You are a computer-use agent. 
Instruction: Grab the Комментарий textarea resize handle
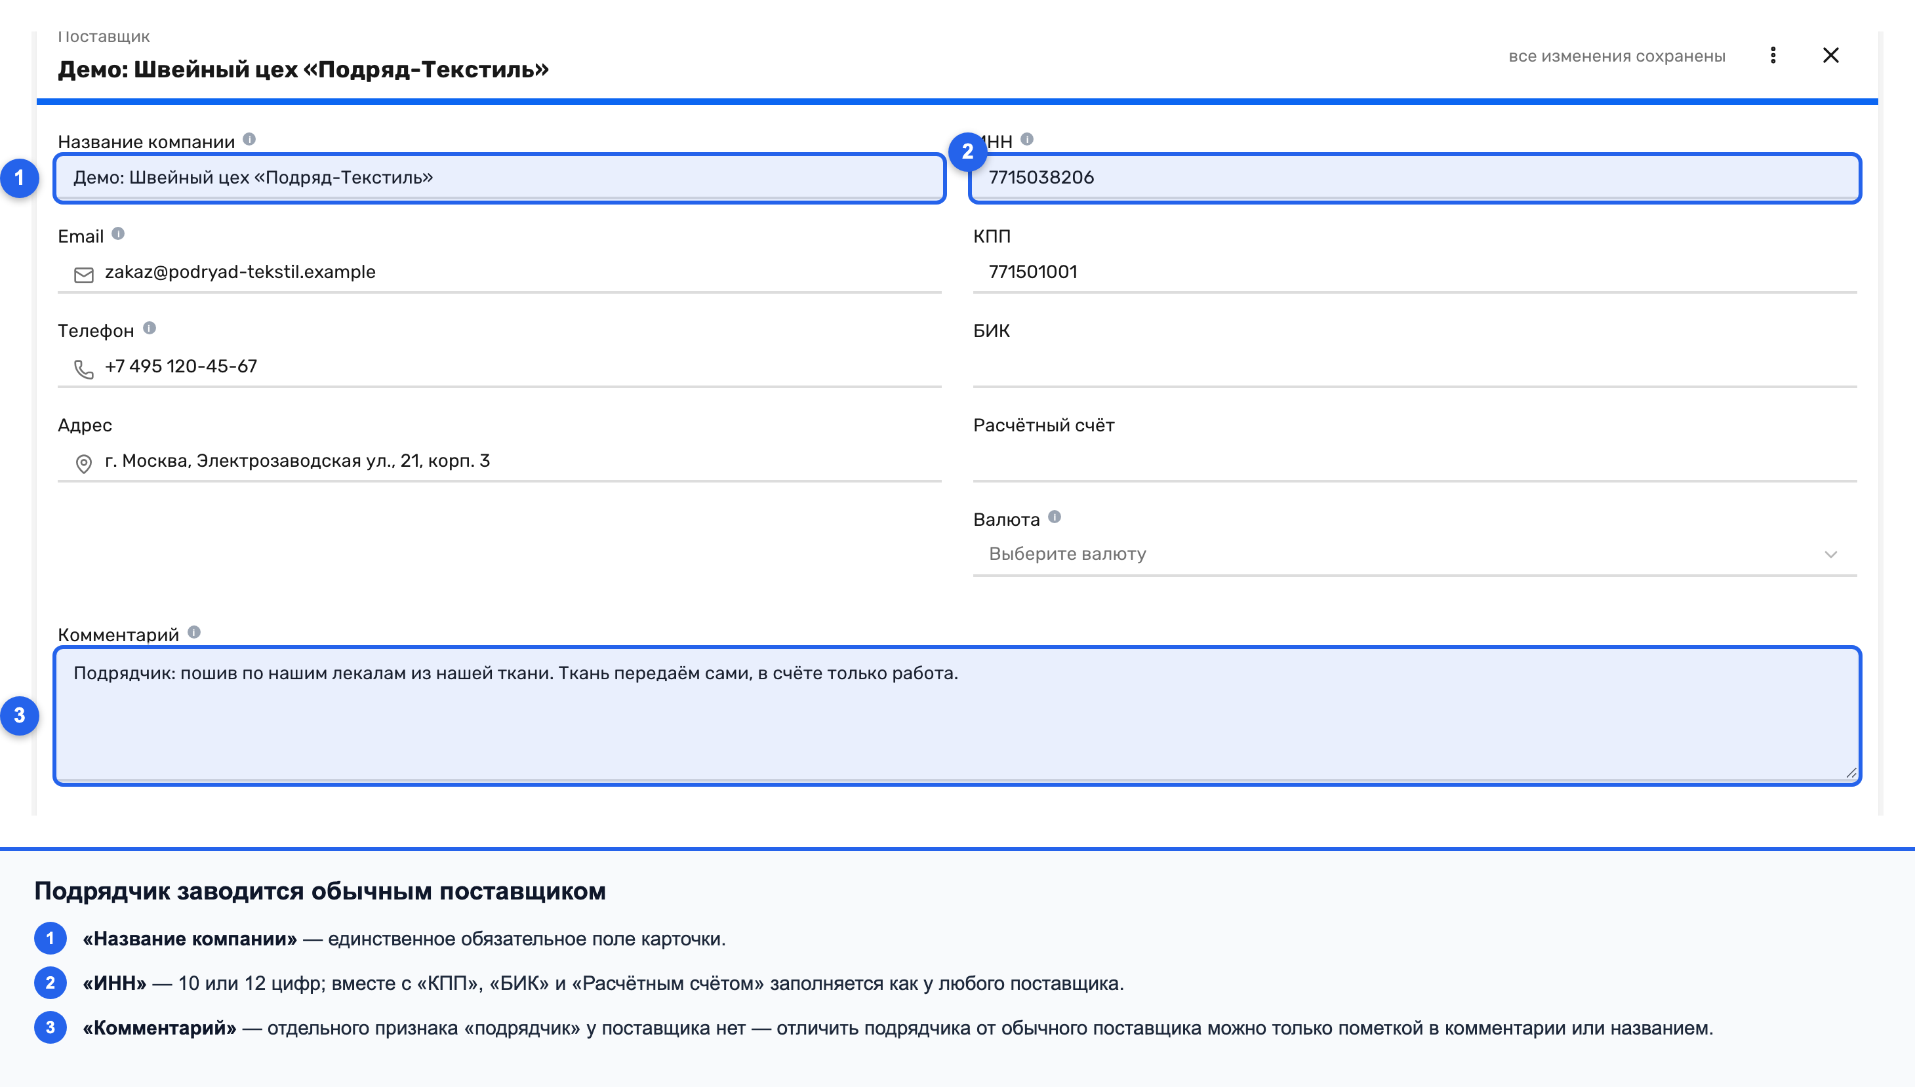click(x=1851, y=774)
